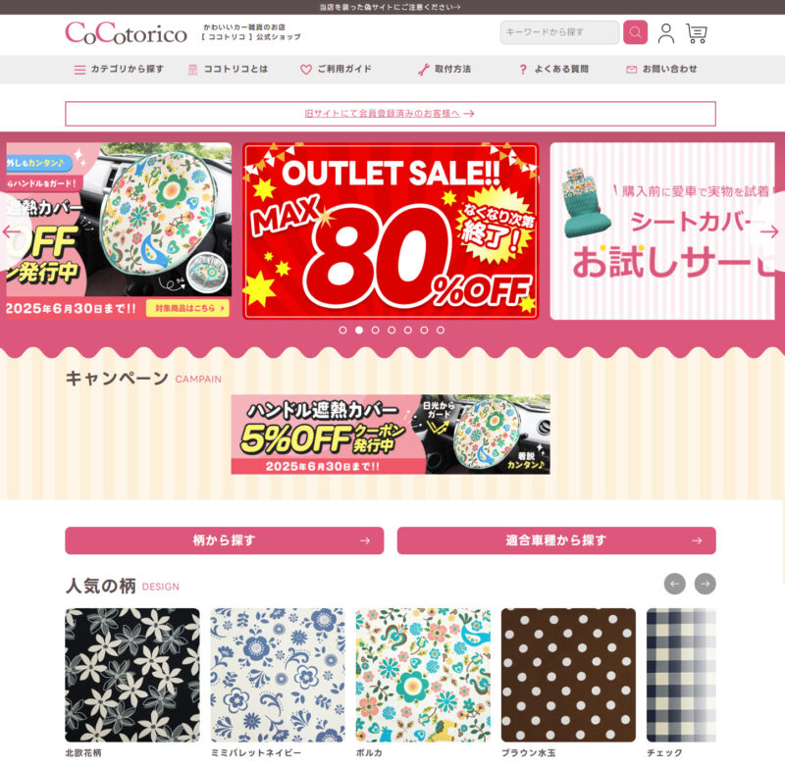Open the user account icon

coord(666,33)
